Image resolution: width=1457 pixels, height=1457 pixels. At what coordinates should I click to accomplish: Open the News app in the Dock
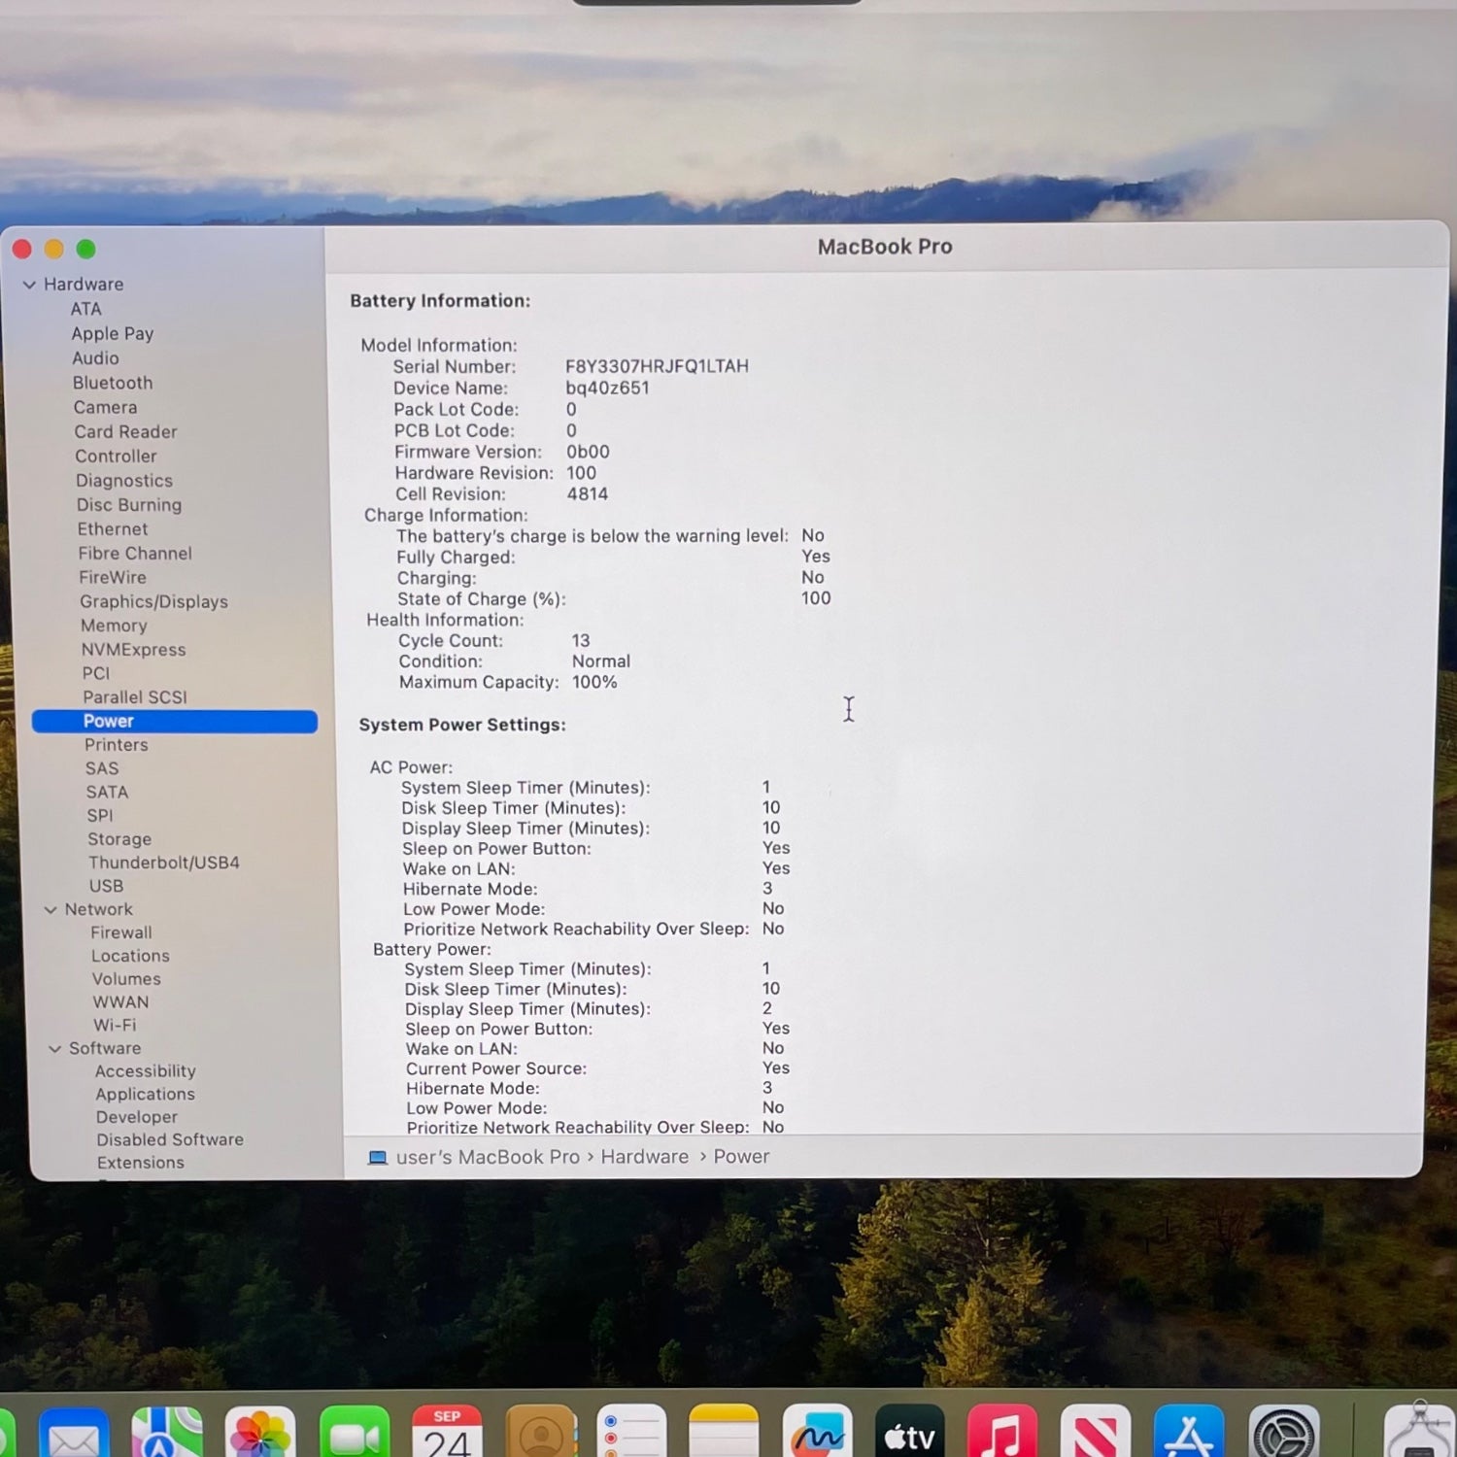coord(1096,1434)
